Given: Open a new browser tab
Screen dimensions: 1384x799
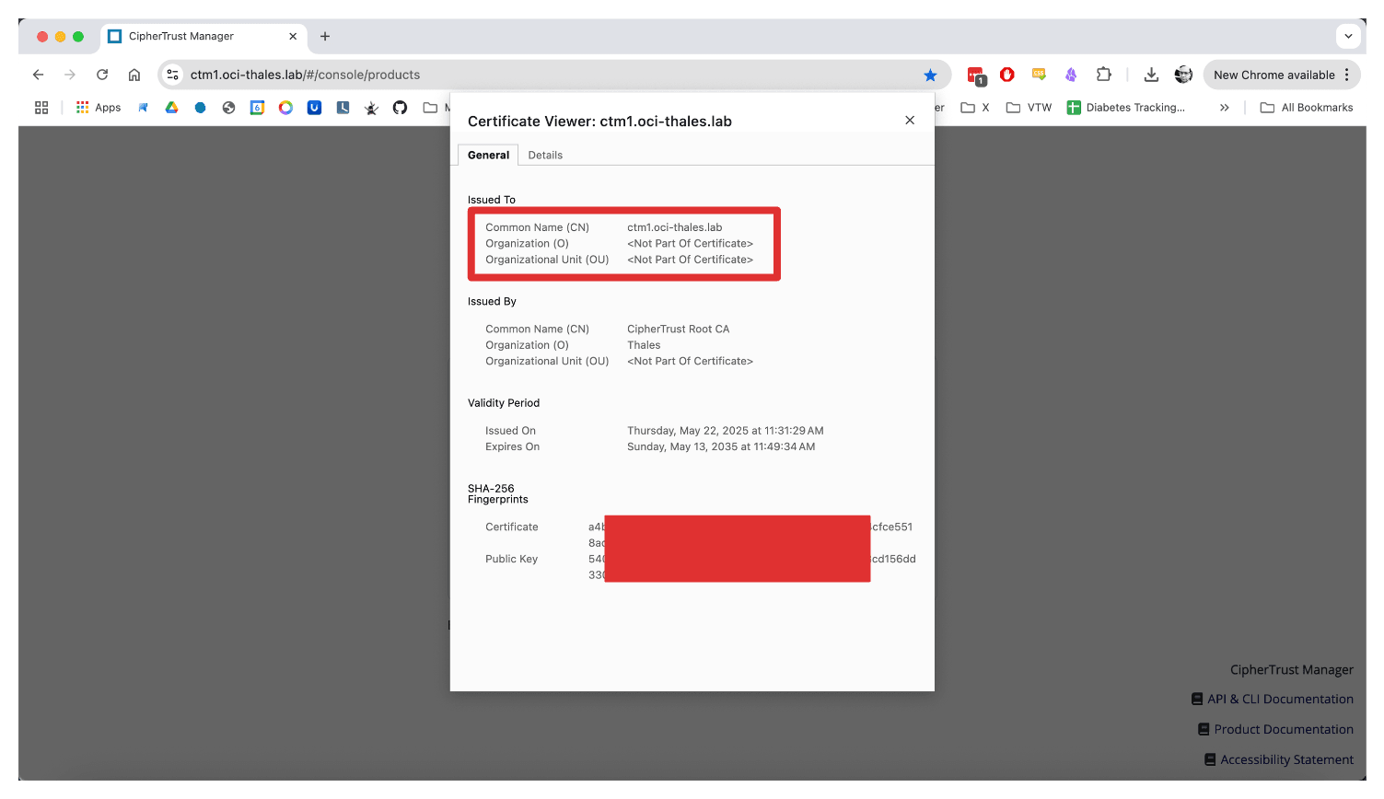Looking at the screenshot, I should [325, 37].
